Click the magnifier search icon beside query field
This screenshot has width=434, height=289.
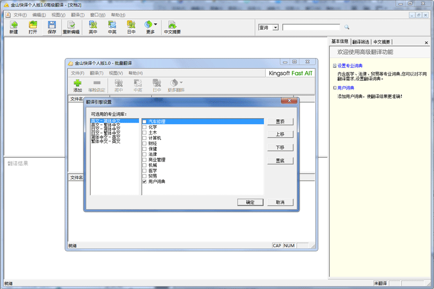click(347, 27)
